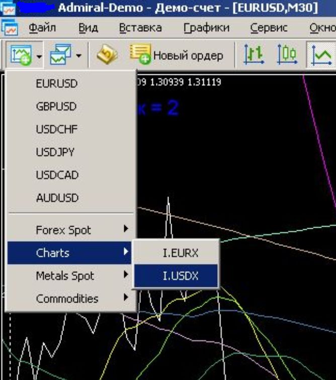Screen dimensions: 336x380
Task: Choose USDCAD from the symbol list
Action: tap(70, 175)
